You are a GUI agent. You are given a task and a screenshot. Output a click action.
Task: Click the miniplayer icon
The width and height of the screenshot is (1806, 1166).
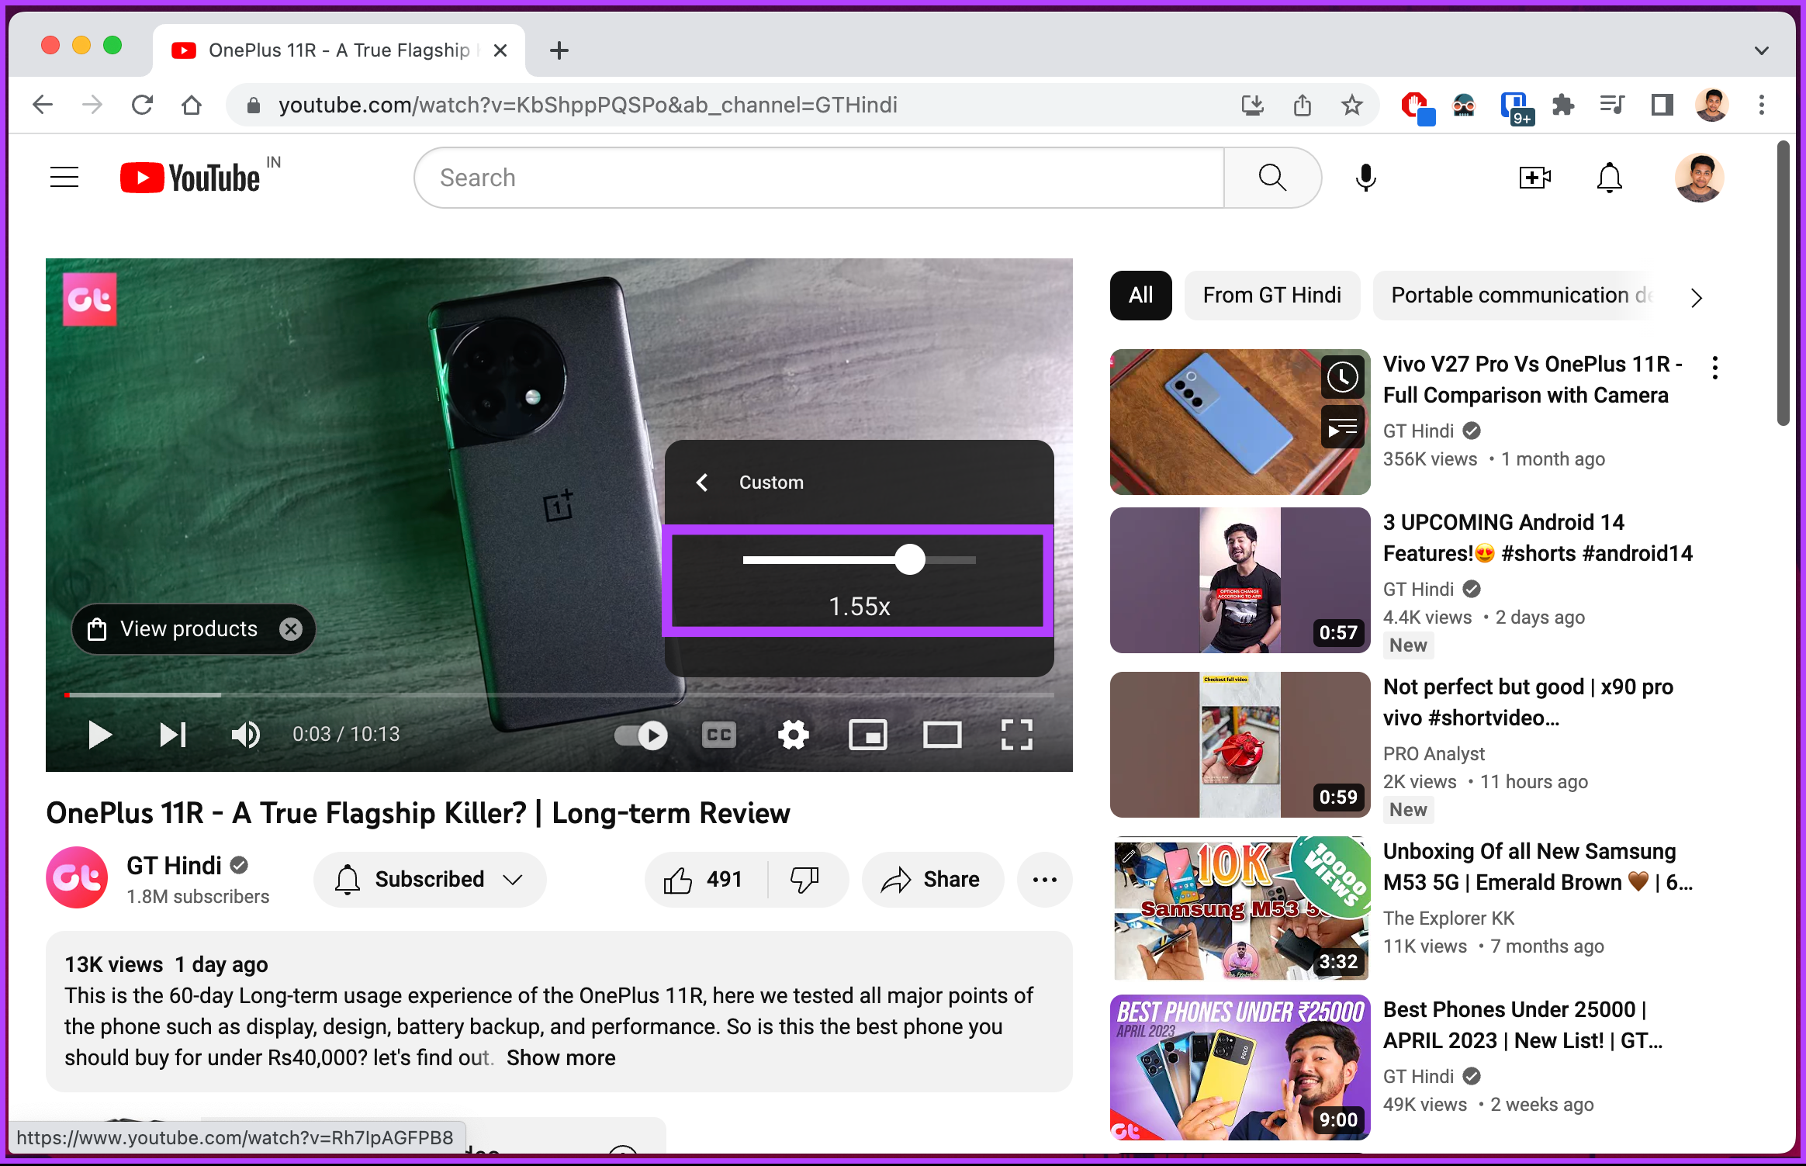click(869, 735)
